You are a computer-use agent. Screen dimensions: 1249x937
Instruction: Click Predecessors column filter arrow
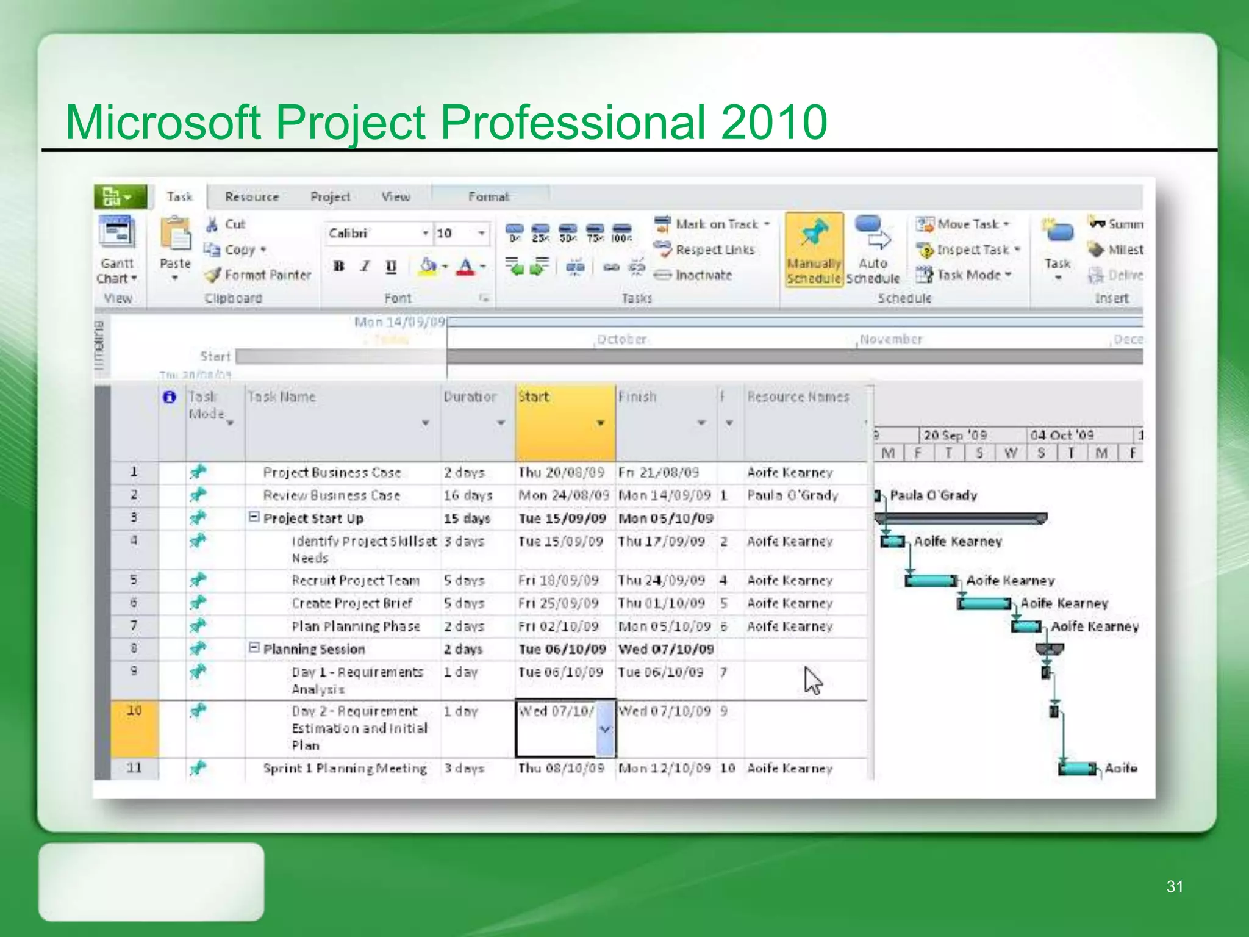(729, 423)
